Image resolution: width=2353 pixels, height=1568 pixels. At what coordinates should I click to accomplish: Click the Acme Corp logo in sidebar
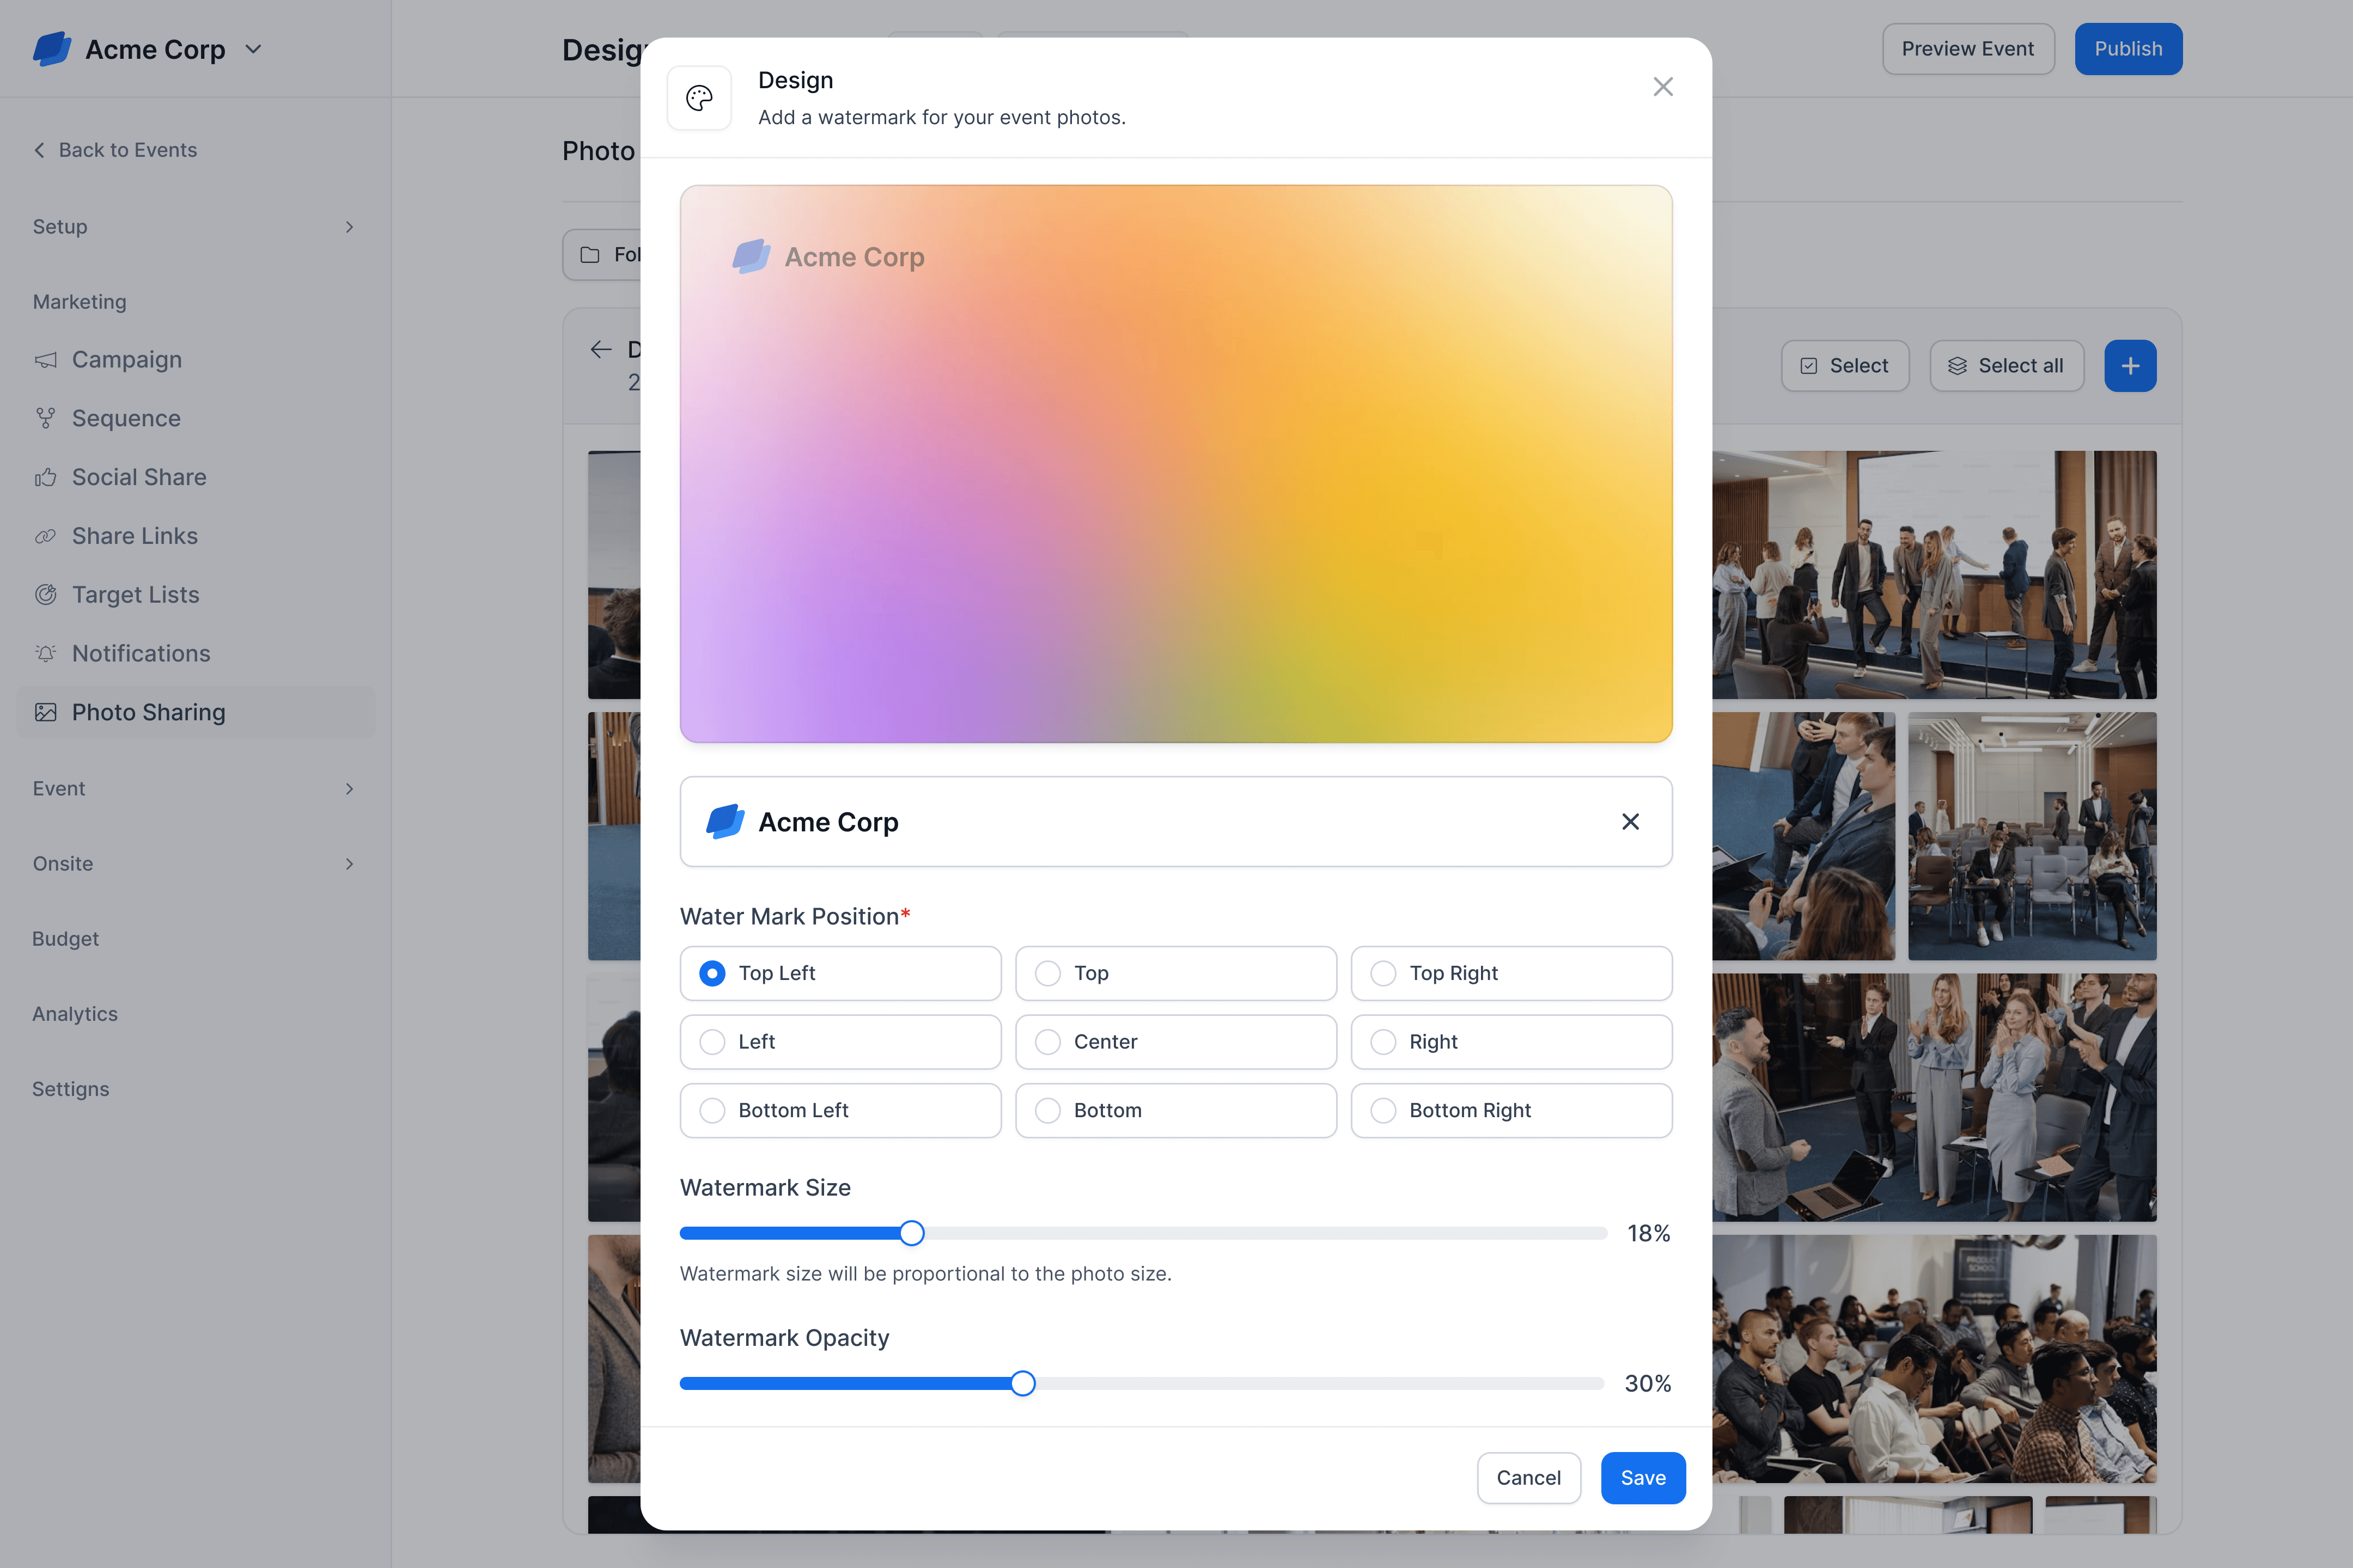[52, 49]
